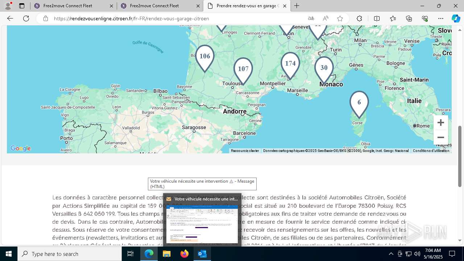
Task: Open Raccourcis clavier map link
Action: (x=245, y=151)
